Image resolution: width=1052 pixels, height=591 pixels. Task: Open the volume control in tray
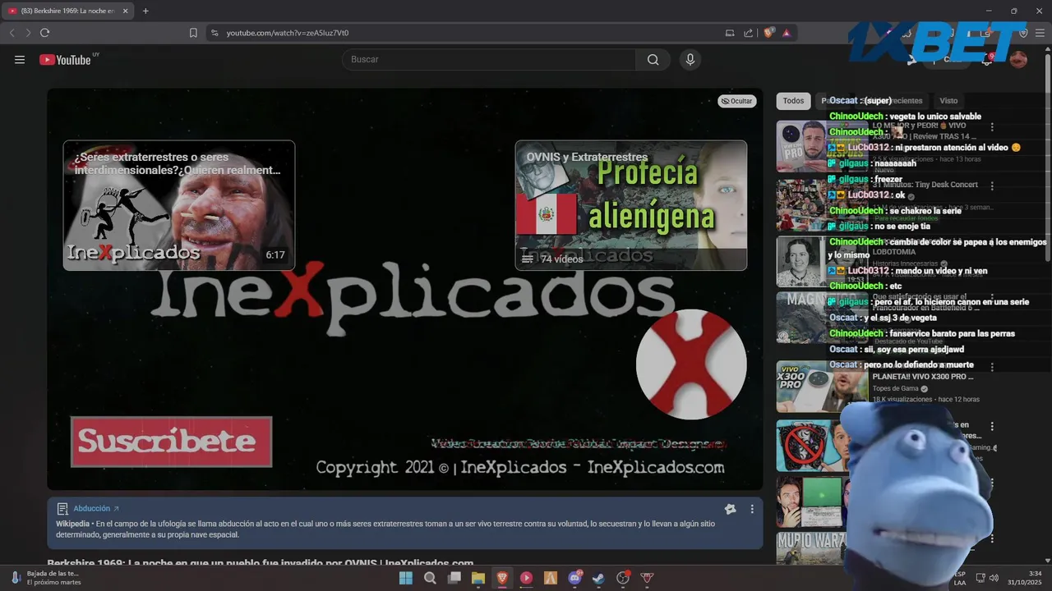[994, 578]
